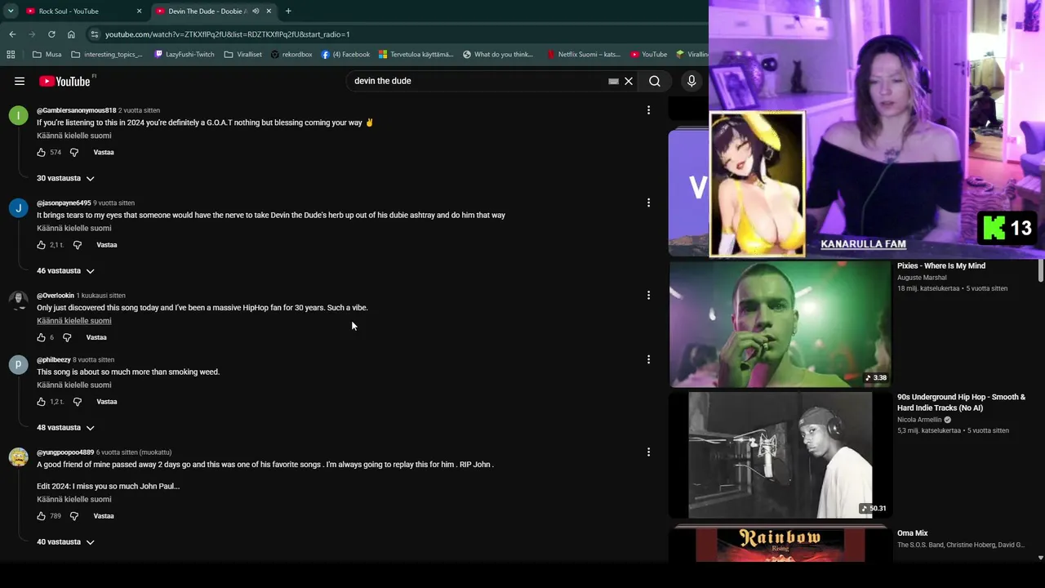This screenshot has width=1045, height=588.
Task: Go back in browser history
Action: pos(12,34)
